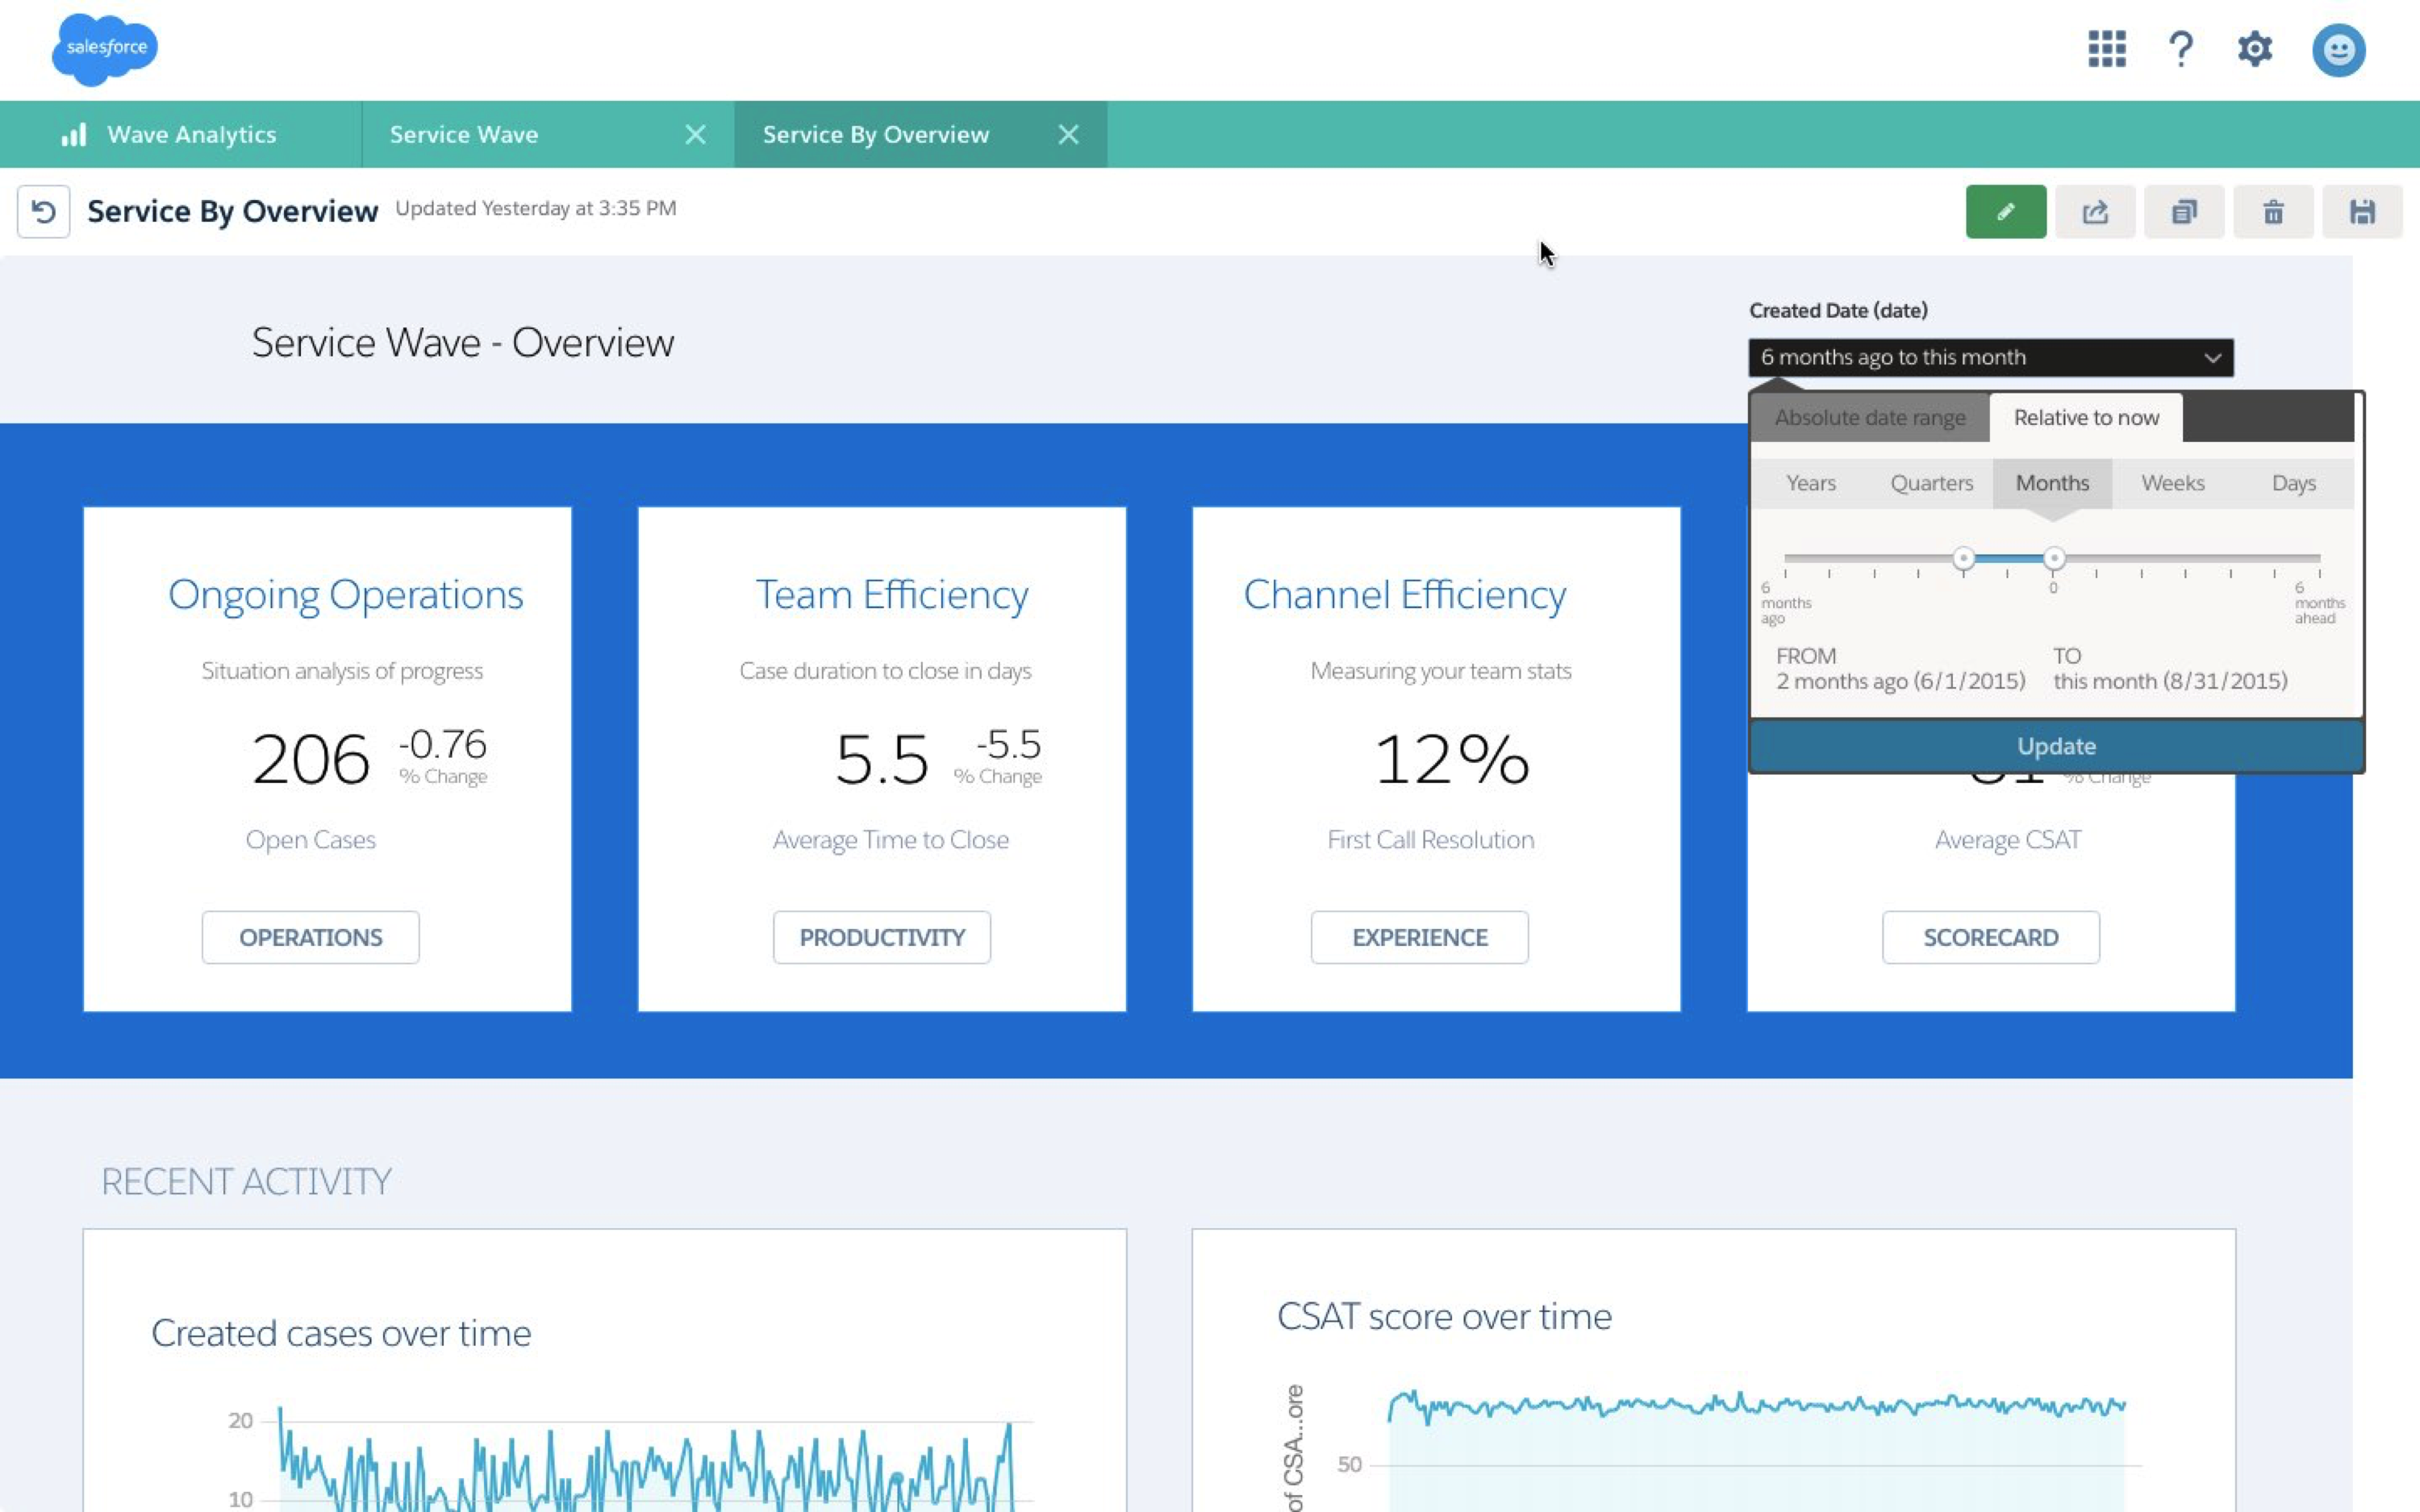The height and width of the screenshot is (1512, 2420).
Task: Switch date granularity to Quarters
Action: (1931, 483)
